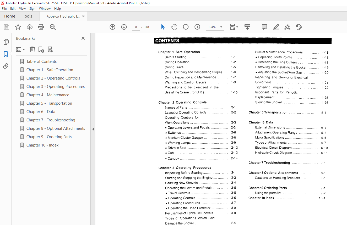Toggle the Attachments paperclip panel
Image resolution: width=347 pixels, height=225 pixels.
tap(6, 66)
